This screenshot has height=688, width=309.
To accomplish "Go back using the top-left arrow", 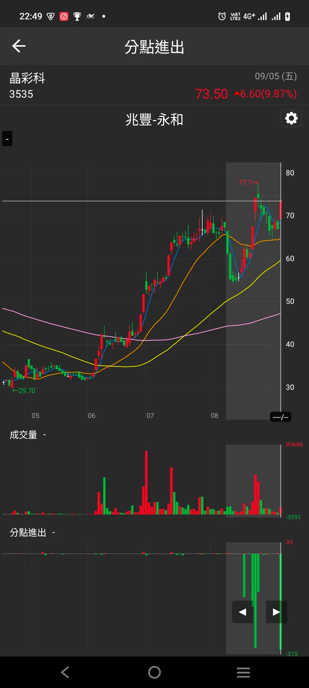I will (x=19, y=46).
